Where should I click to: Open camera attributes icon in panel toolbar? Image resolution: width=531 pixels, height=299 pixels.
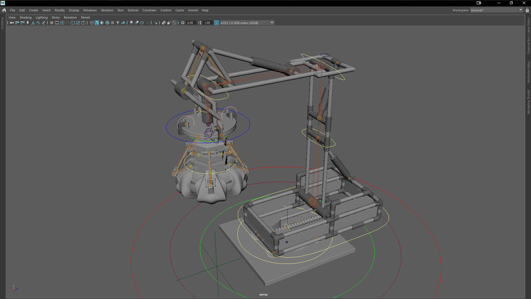coord(22,23)
